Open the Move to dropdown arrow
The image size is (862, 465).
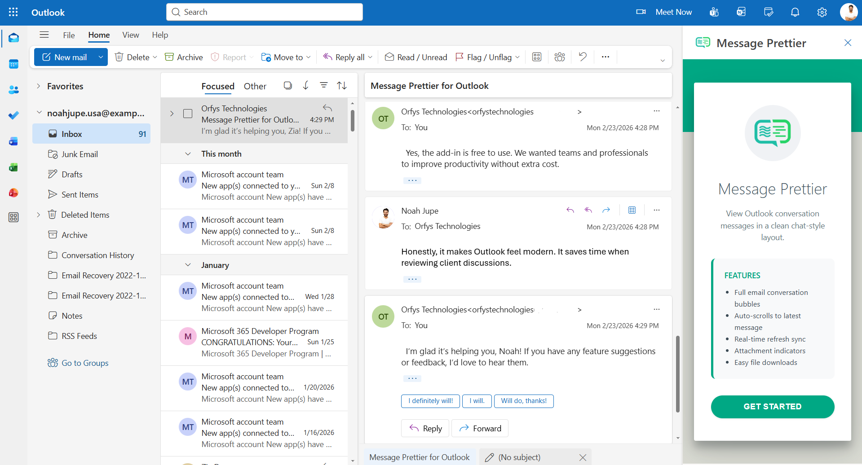(309, 57)
